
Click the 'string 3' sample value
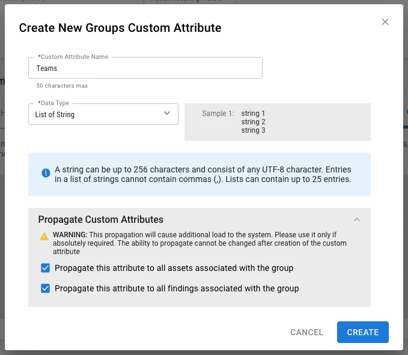pos(253,130)
